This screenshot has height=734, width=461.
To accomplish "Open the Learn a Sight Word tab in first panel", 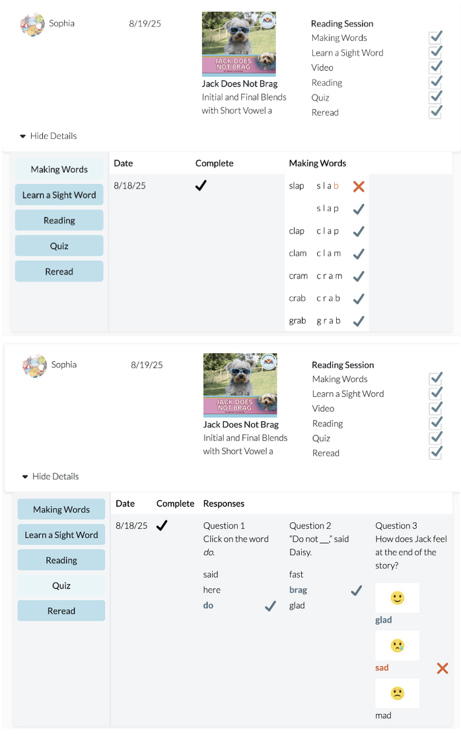I will pos(59,194).
